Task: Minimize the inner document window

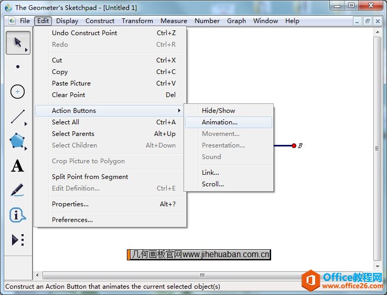Action: click(357, 21)
